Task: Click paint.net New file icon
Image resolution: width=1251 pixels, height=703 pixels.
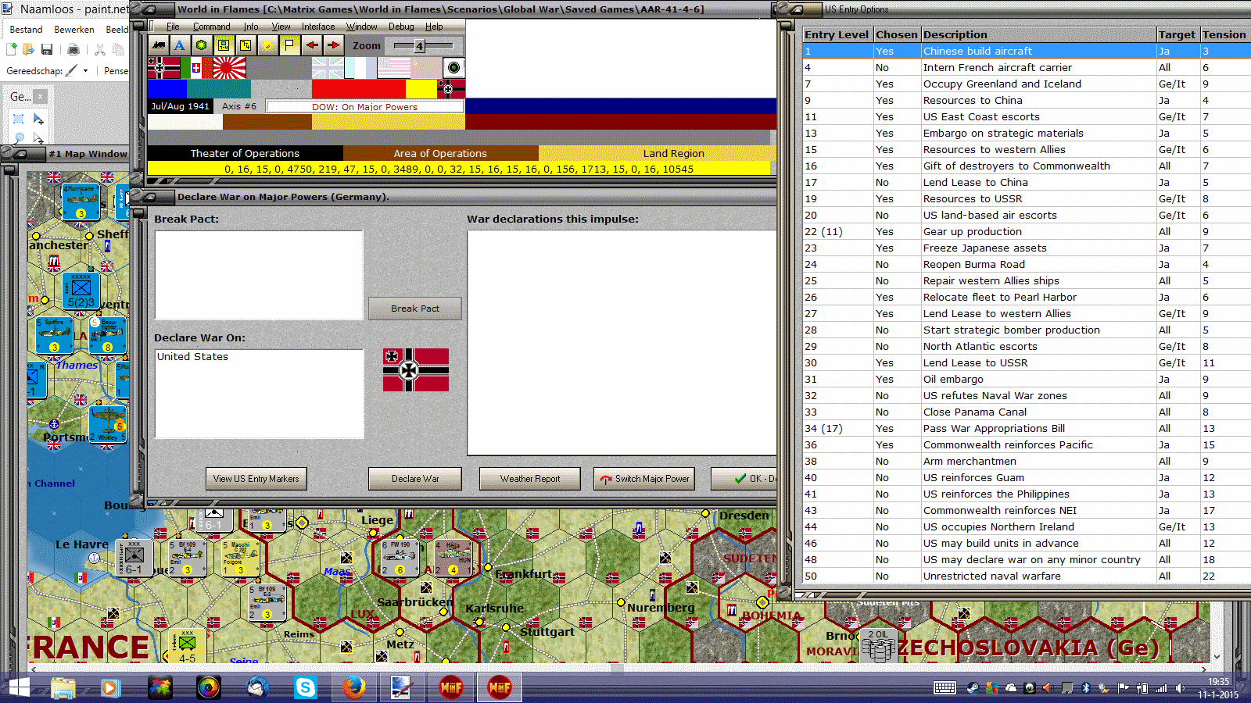Action: point(12,49)
